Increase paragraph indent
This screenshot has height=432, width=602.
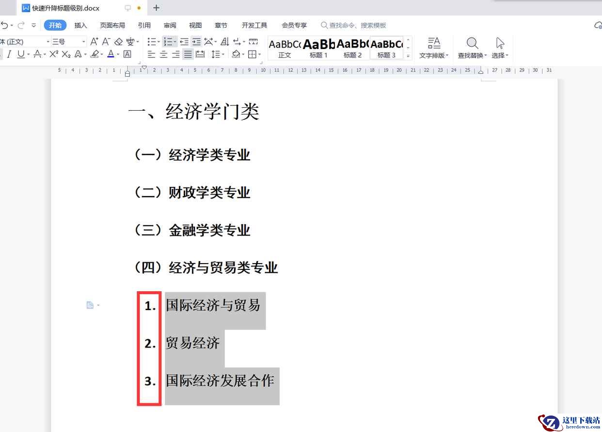tap(196, 42)
